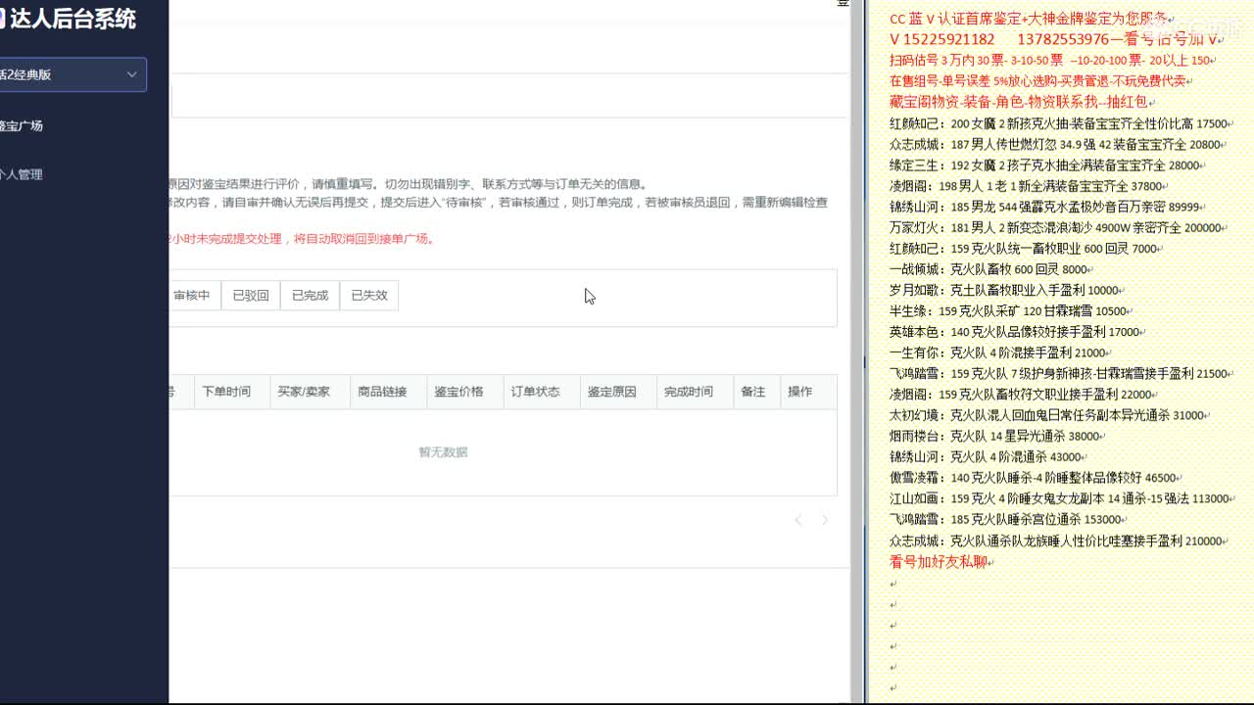Click the 暂无数据 empty table message
This screenshot has height=705, width=1254.
pos(443,452)
